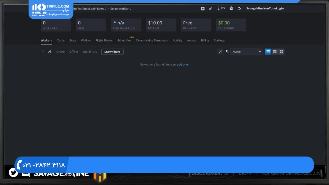This screenshot has height=185, width=329.
Task: Open the Wallets tab
Action: pyautogui.click(x=86, y=40)
